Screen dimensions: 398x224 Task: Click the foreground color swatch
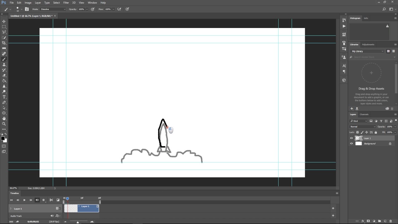(x=3, y=138)
